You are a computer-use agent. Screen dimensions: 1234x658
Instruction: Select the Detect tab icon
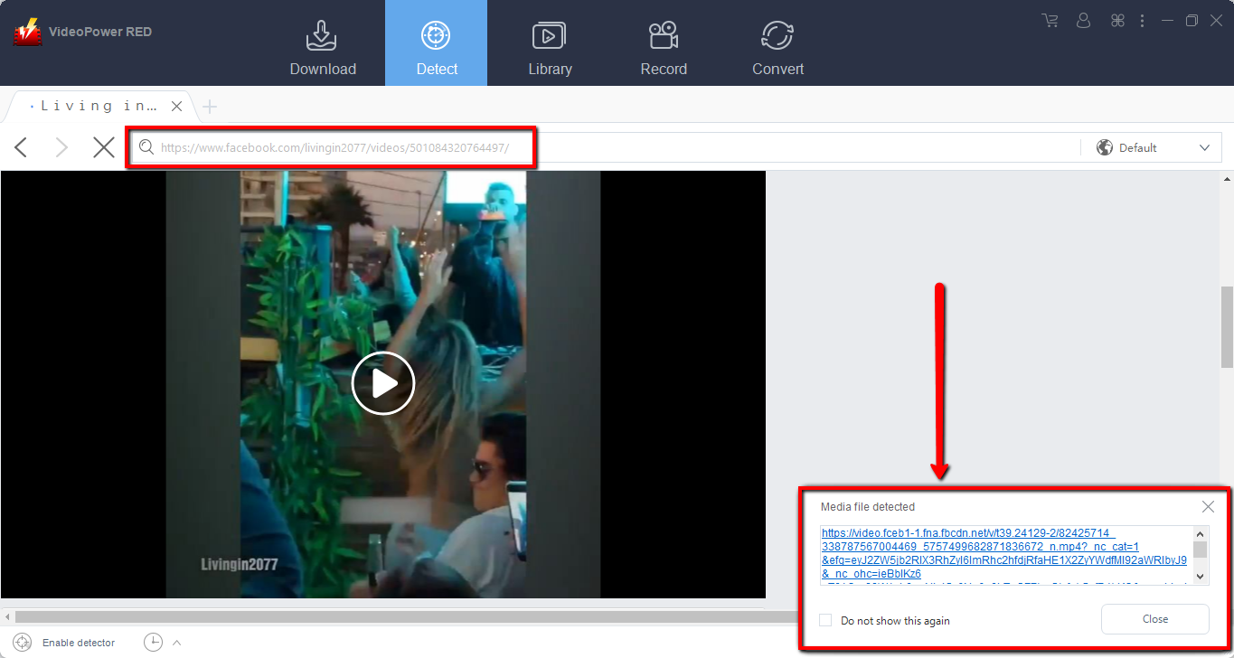click(x=436, y=34)
